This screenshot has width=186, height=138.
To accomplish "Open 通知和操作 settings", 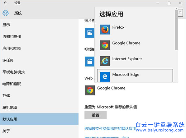I will [39, 37].
